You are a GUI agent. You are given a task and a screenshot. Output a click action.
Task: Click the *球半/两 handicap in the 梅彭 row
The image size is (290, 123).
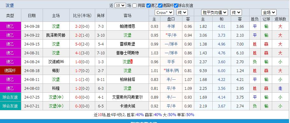point(171,71)
